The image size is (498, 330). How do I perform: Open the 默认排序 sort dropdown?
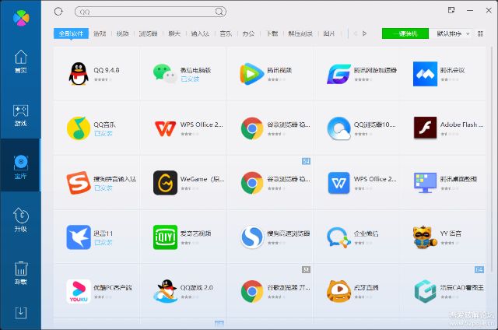click(x=453, y=33)
